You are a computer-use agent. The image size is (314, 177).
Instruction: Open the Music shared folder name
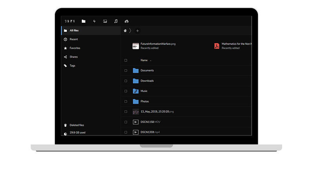pyautogui.click(x=144, y=91)
